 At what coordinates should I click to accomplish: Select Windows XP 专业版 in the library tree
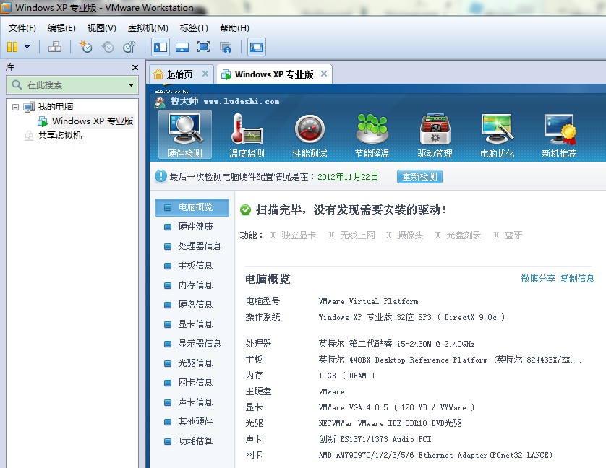click(x=93, y=121)
